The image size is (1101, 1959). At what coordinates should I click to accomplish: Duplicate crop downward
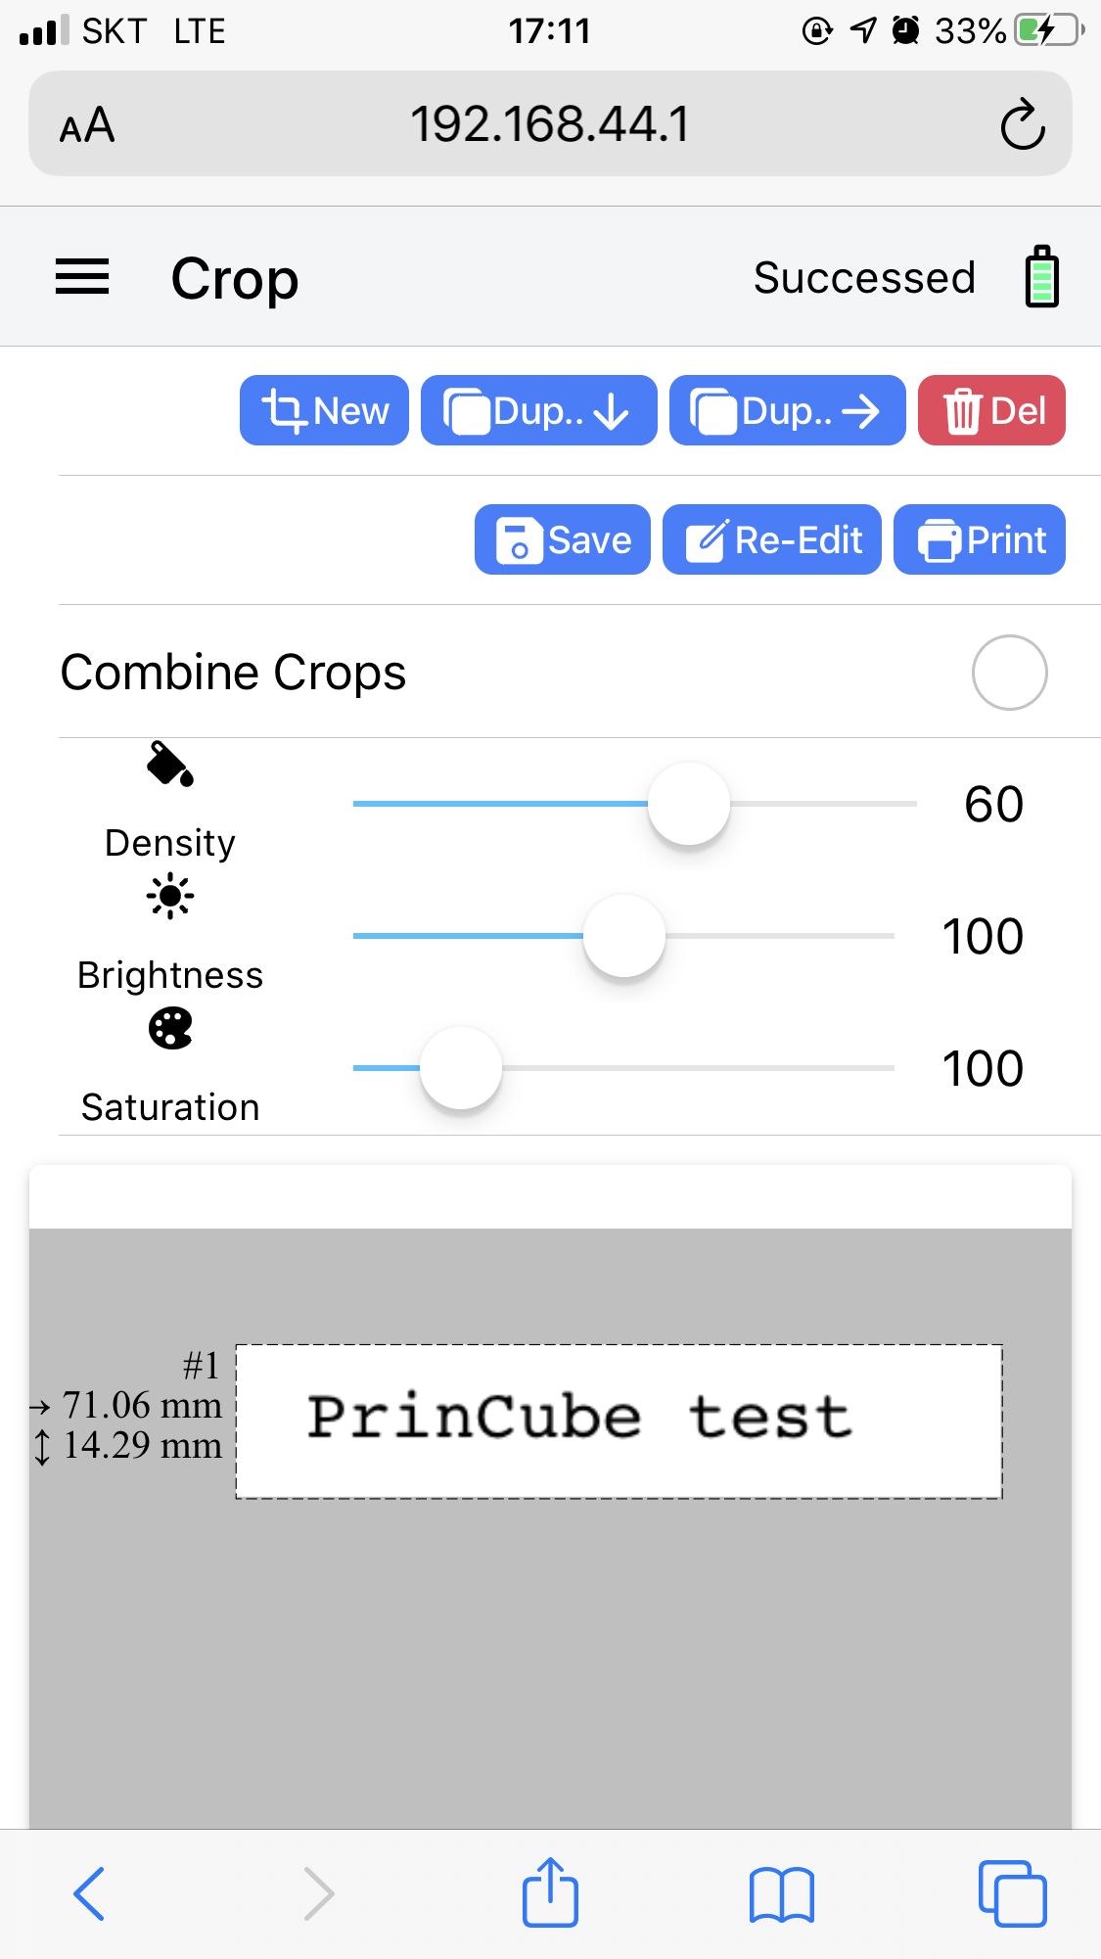coord(539,410)
